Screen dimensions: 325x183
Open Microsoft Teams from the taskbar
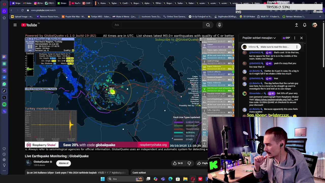pos(163,179)
